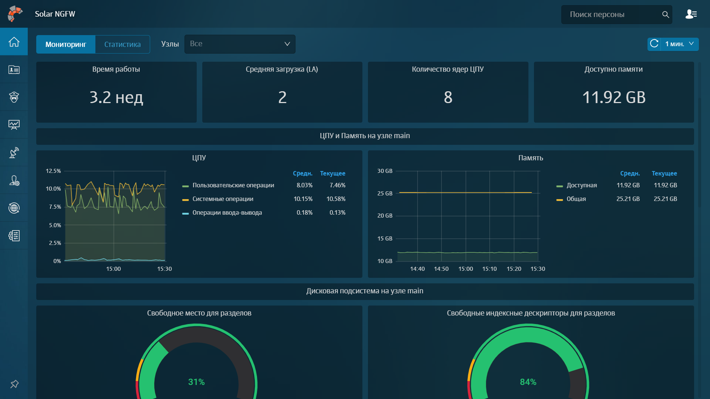
Task: Sort CPU legend by Текущее column
Action: coord(332,173)
